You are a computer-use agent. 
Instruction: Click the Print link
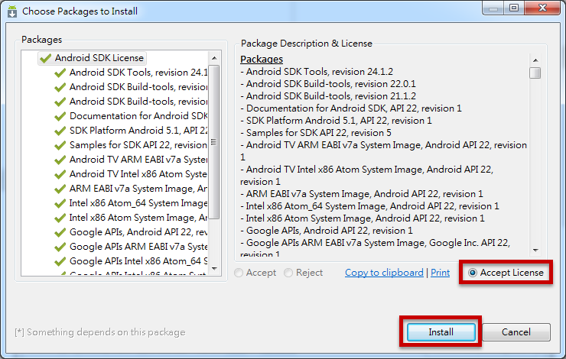coord(440,273)
